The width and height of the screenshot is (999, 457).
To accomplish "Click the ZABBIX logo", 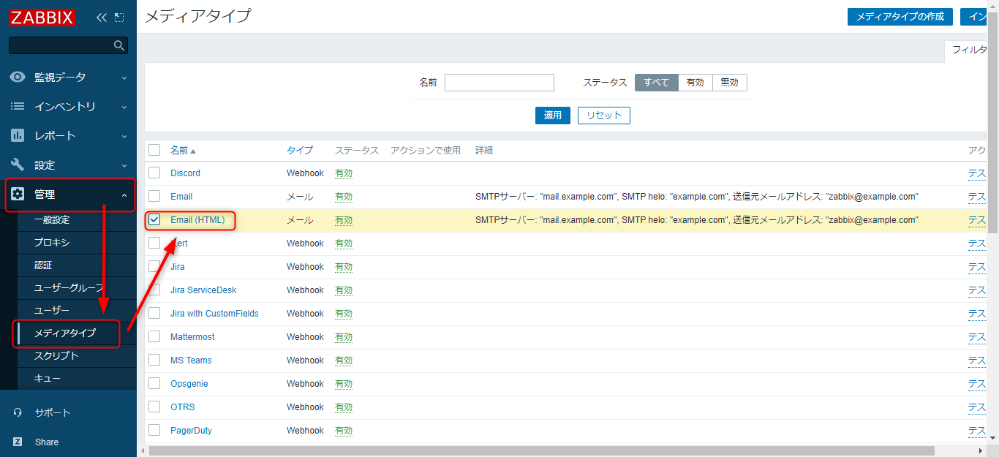I will pos(42,17).
